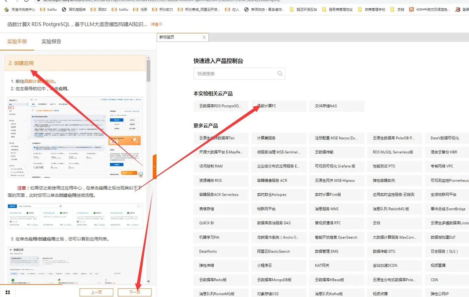Open QUICK BI product
Viewport: 469px width, 297px height.
pos(221,223)
